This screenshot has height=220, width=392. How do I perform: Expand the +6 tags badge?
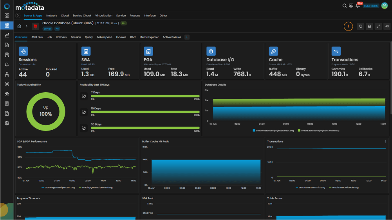(x=57, y=29)
